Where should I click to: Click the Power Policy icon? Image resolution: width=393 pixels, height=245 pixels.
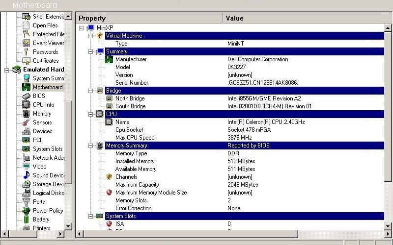26,211
